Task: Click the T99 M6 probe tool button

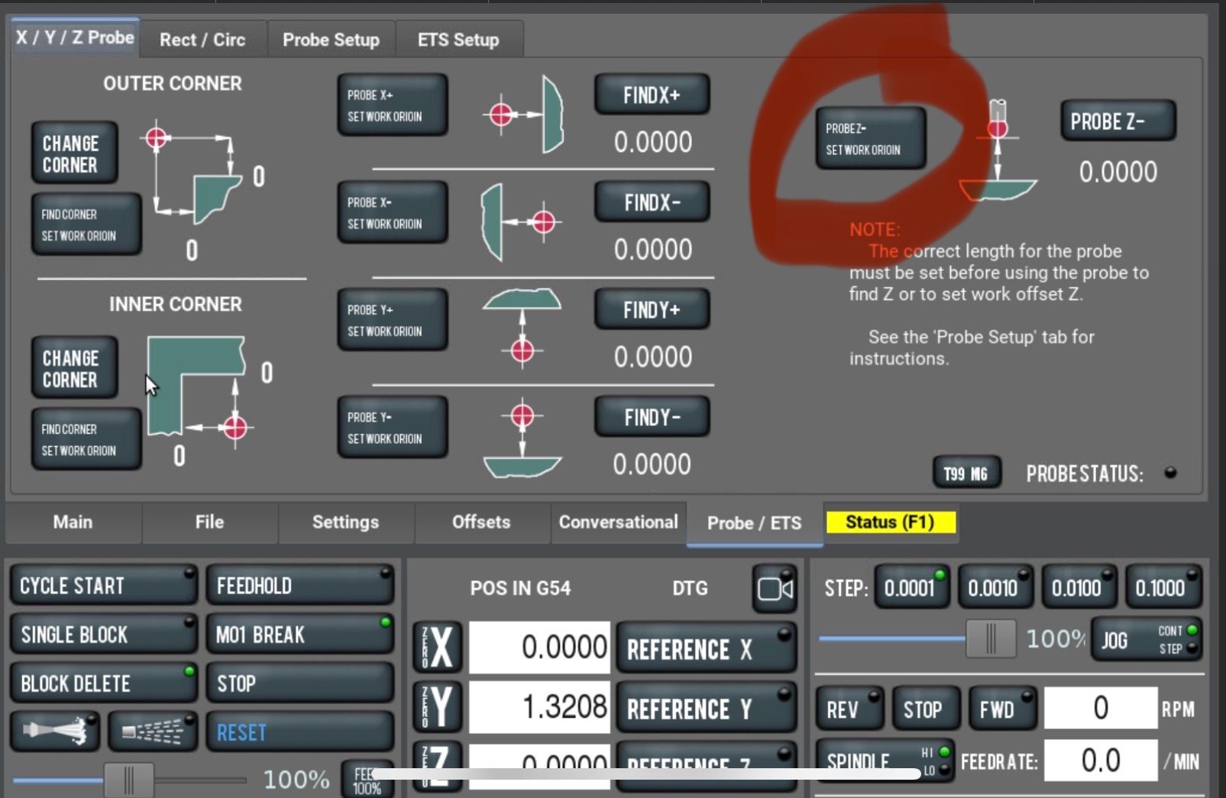Action: [x=966, y=473]
